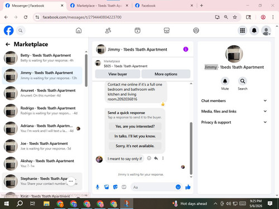Open Chrome three-dot menu
Screen dimensions: 279x209
tap(273, 17)
